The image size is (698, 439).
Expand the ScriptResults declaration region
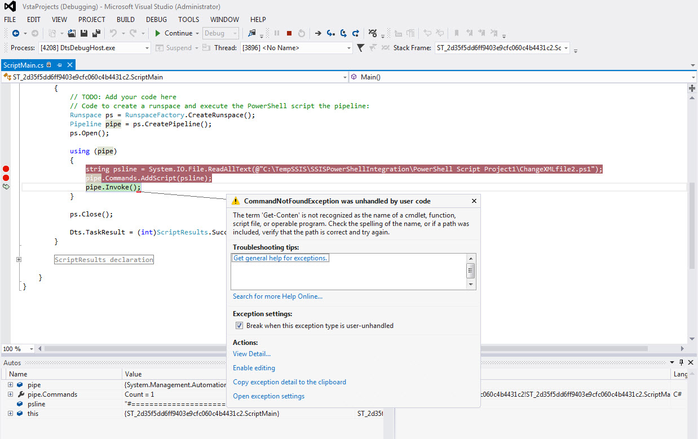point(19,260)
